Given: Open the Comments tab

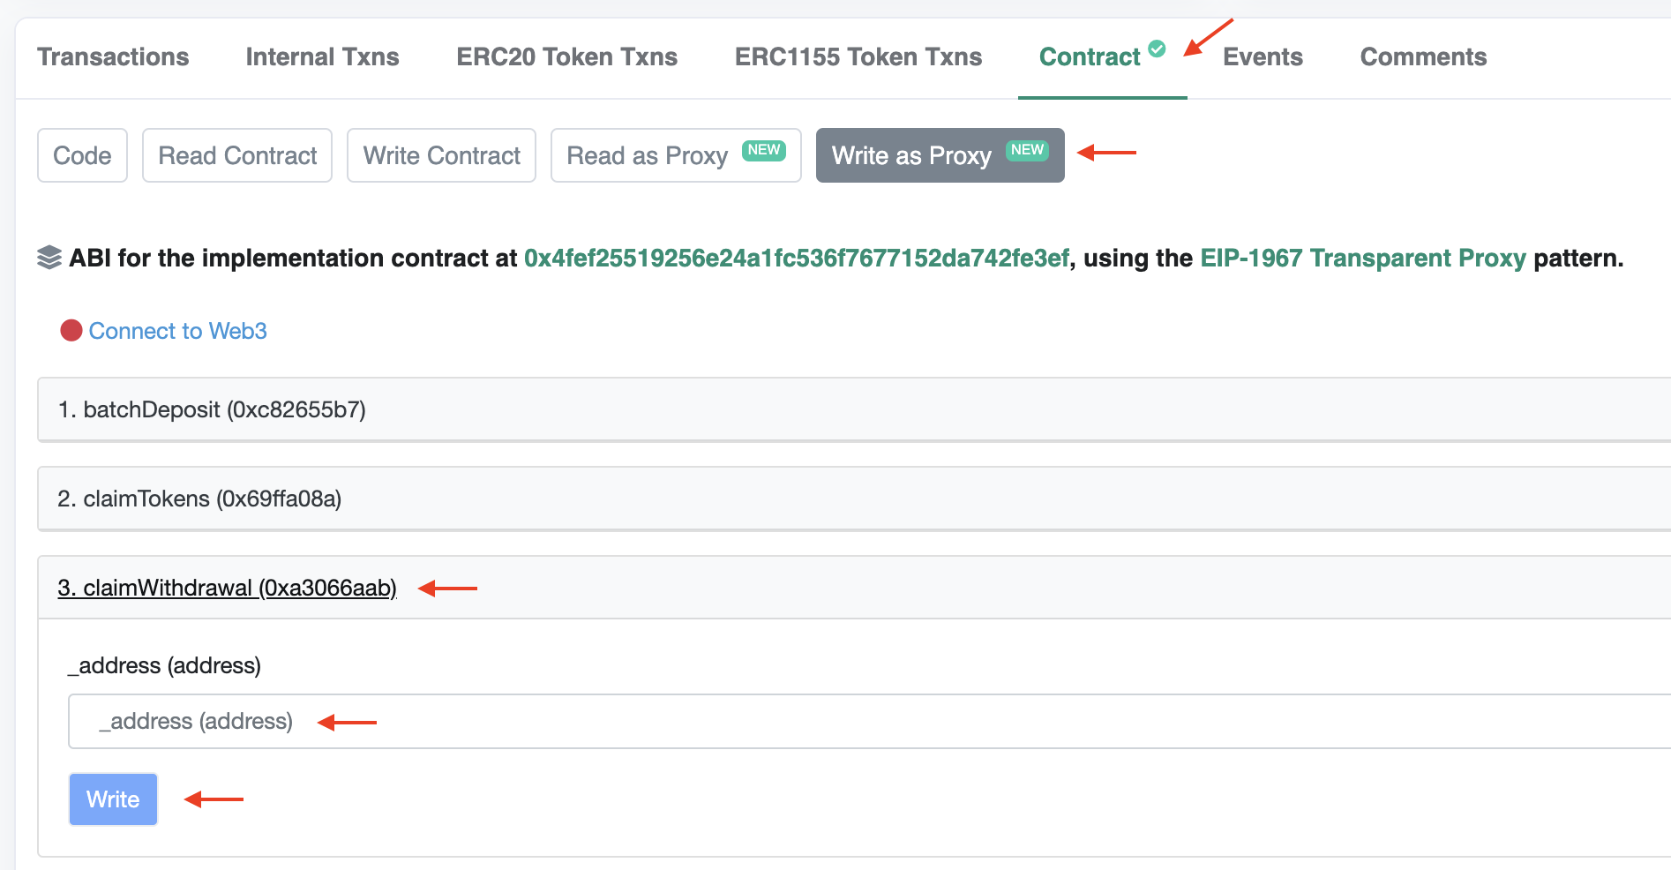Looking at the screenshot, I should (x=1423, y=56).
